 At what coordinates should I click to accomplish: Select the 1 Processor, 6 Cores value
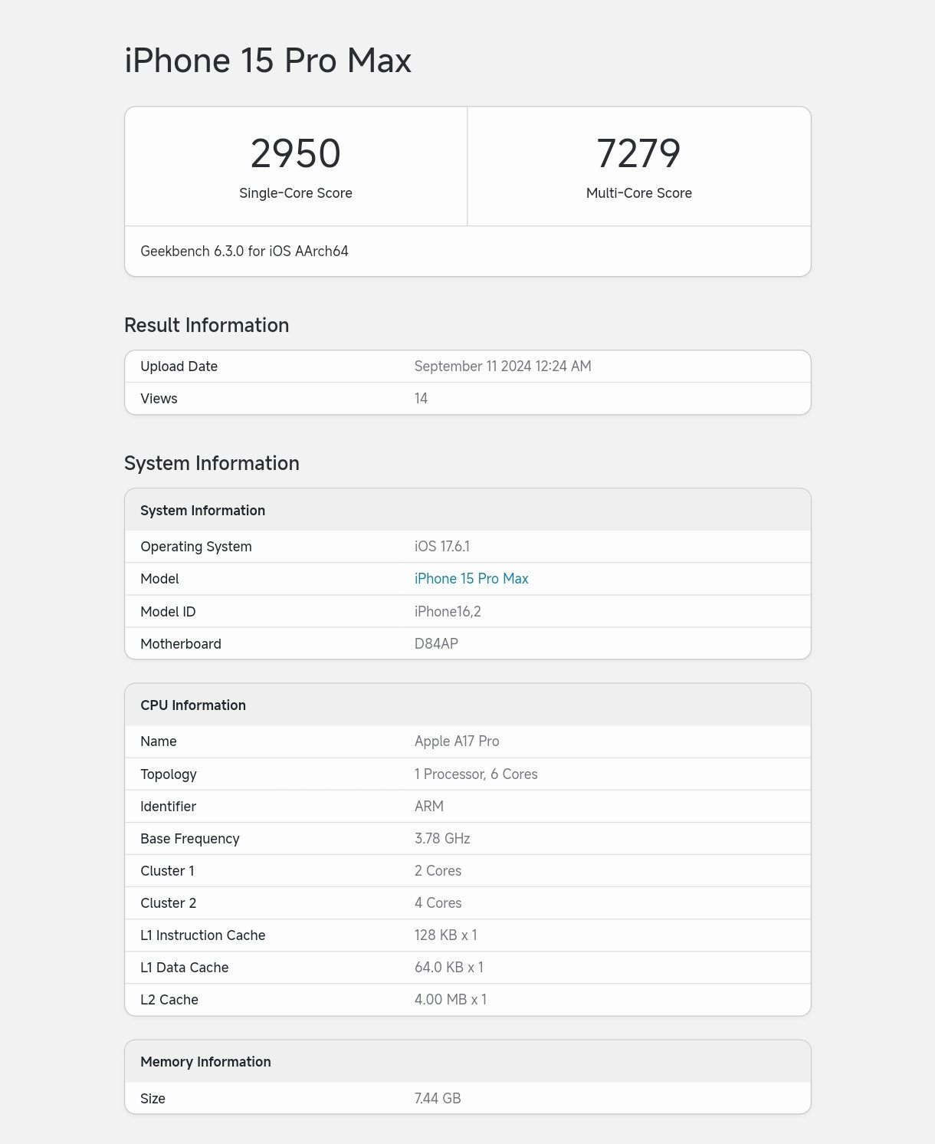[476, 774]
